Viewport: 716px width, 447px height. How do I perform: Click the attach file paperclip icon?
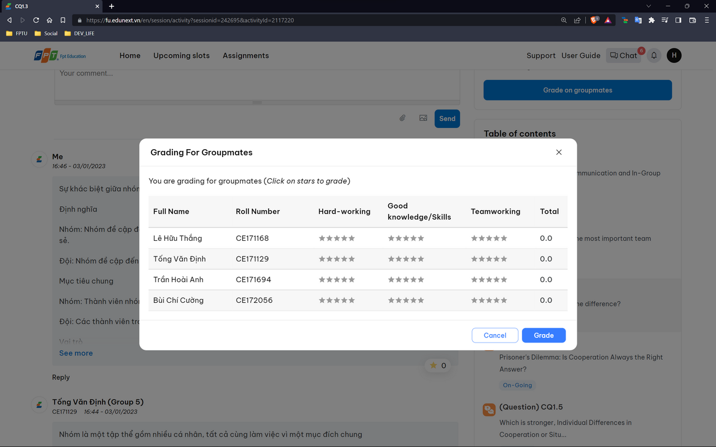point(402,118)
